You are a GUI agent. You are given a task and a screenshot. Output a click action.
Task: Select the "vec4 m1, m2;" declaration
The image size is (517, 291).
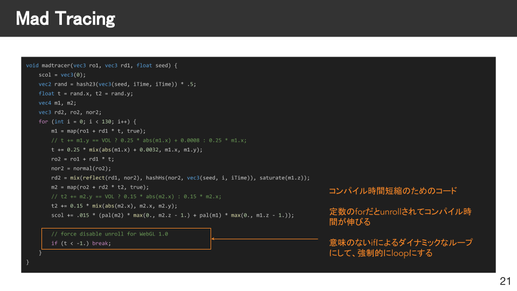(x=57, y=103)
